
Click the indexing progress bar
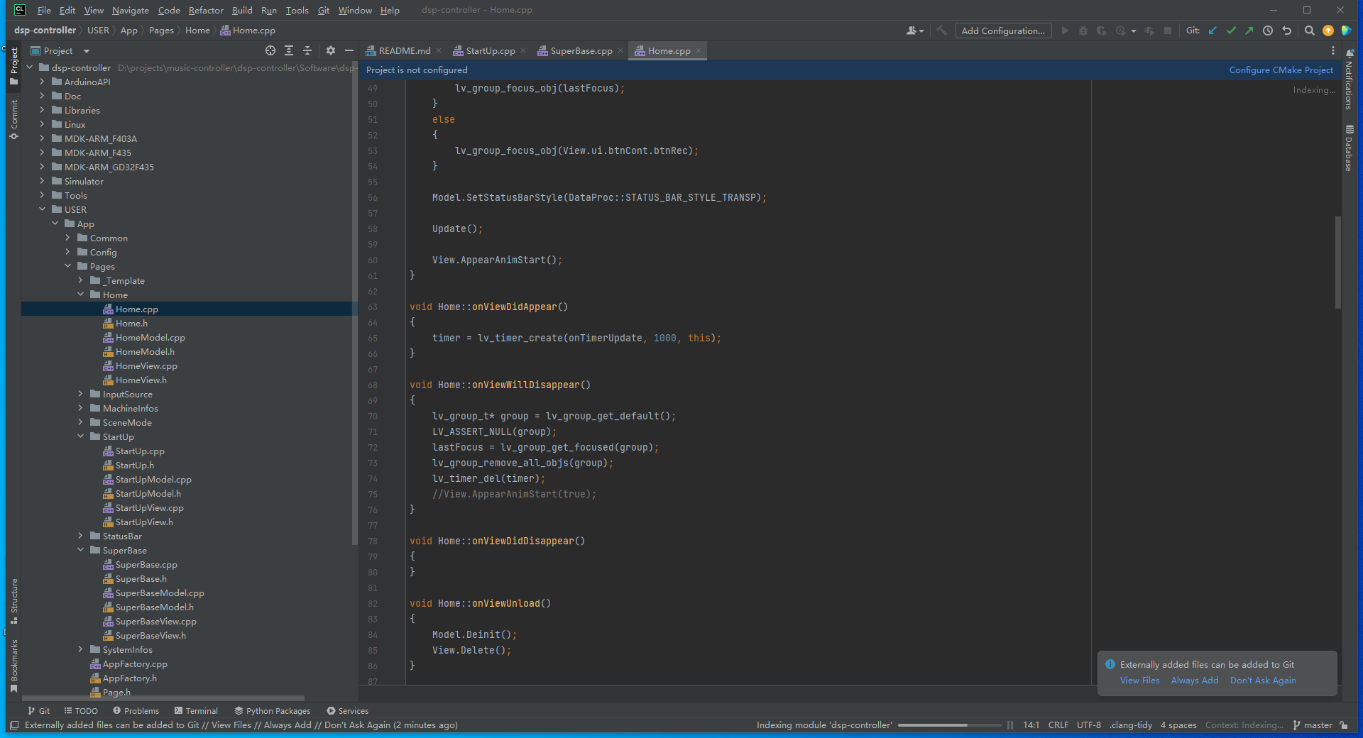pos(949,725)
